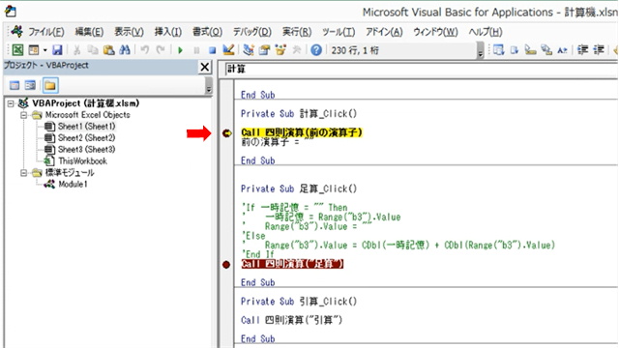Open the 書式(O) menu
The height and width of the screenshot is (348, 619).
207,32
